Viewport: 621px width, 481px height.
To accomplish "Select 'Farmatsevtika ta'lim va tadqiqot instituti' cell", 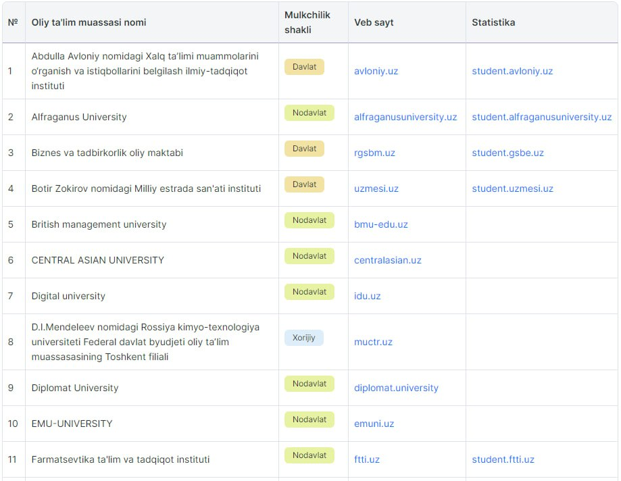I will click(151, 459).
